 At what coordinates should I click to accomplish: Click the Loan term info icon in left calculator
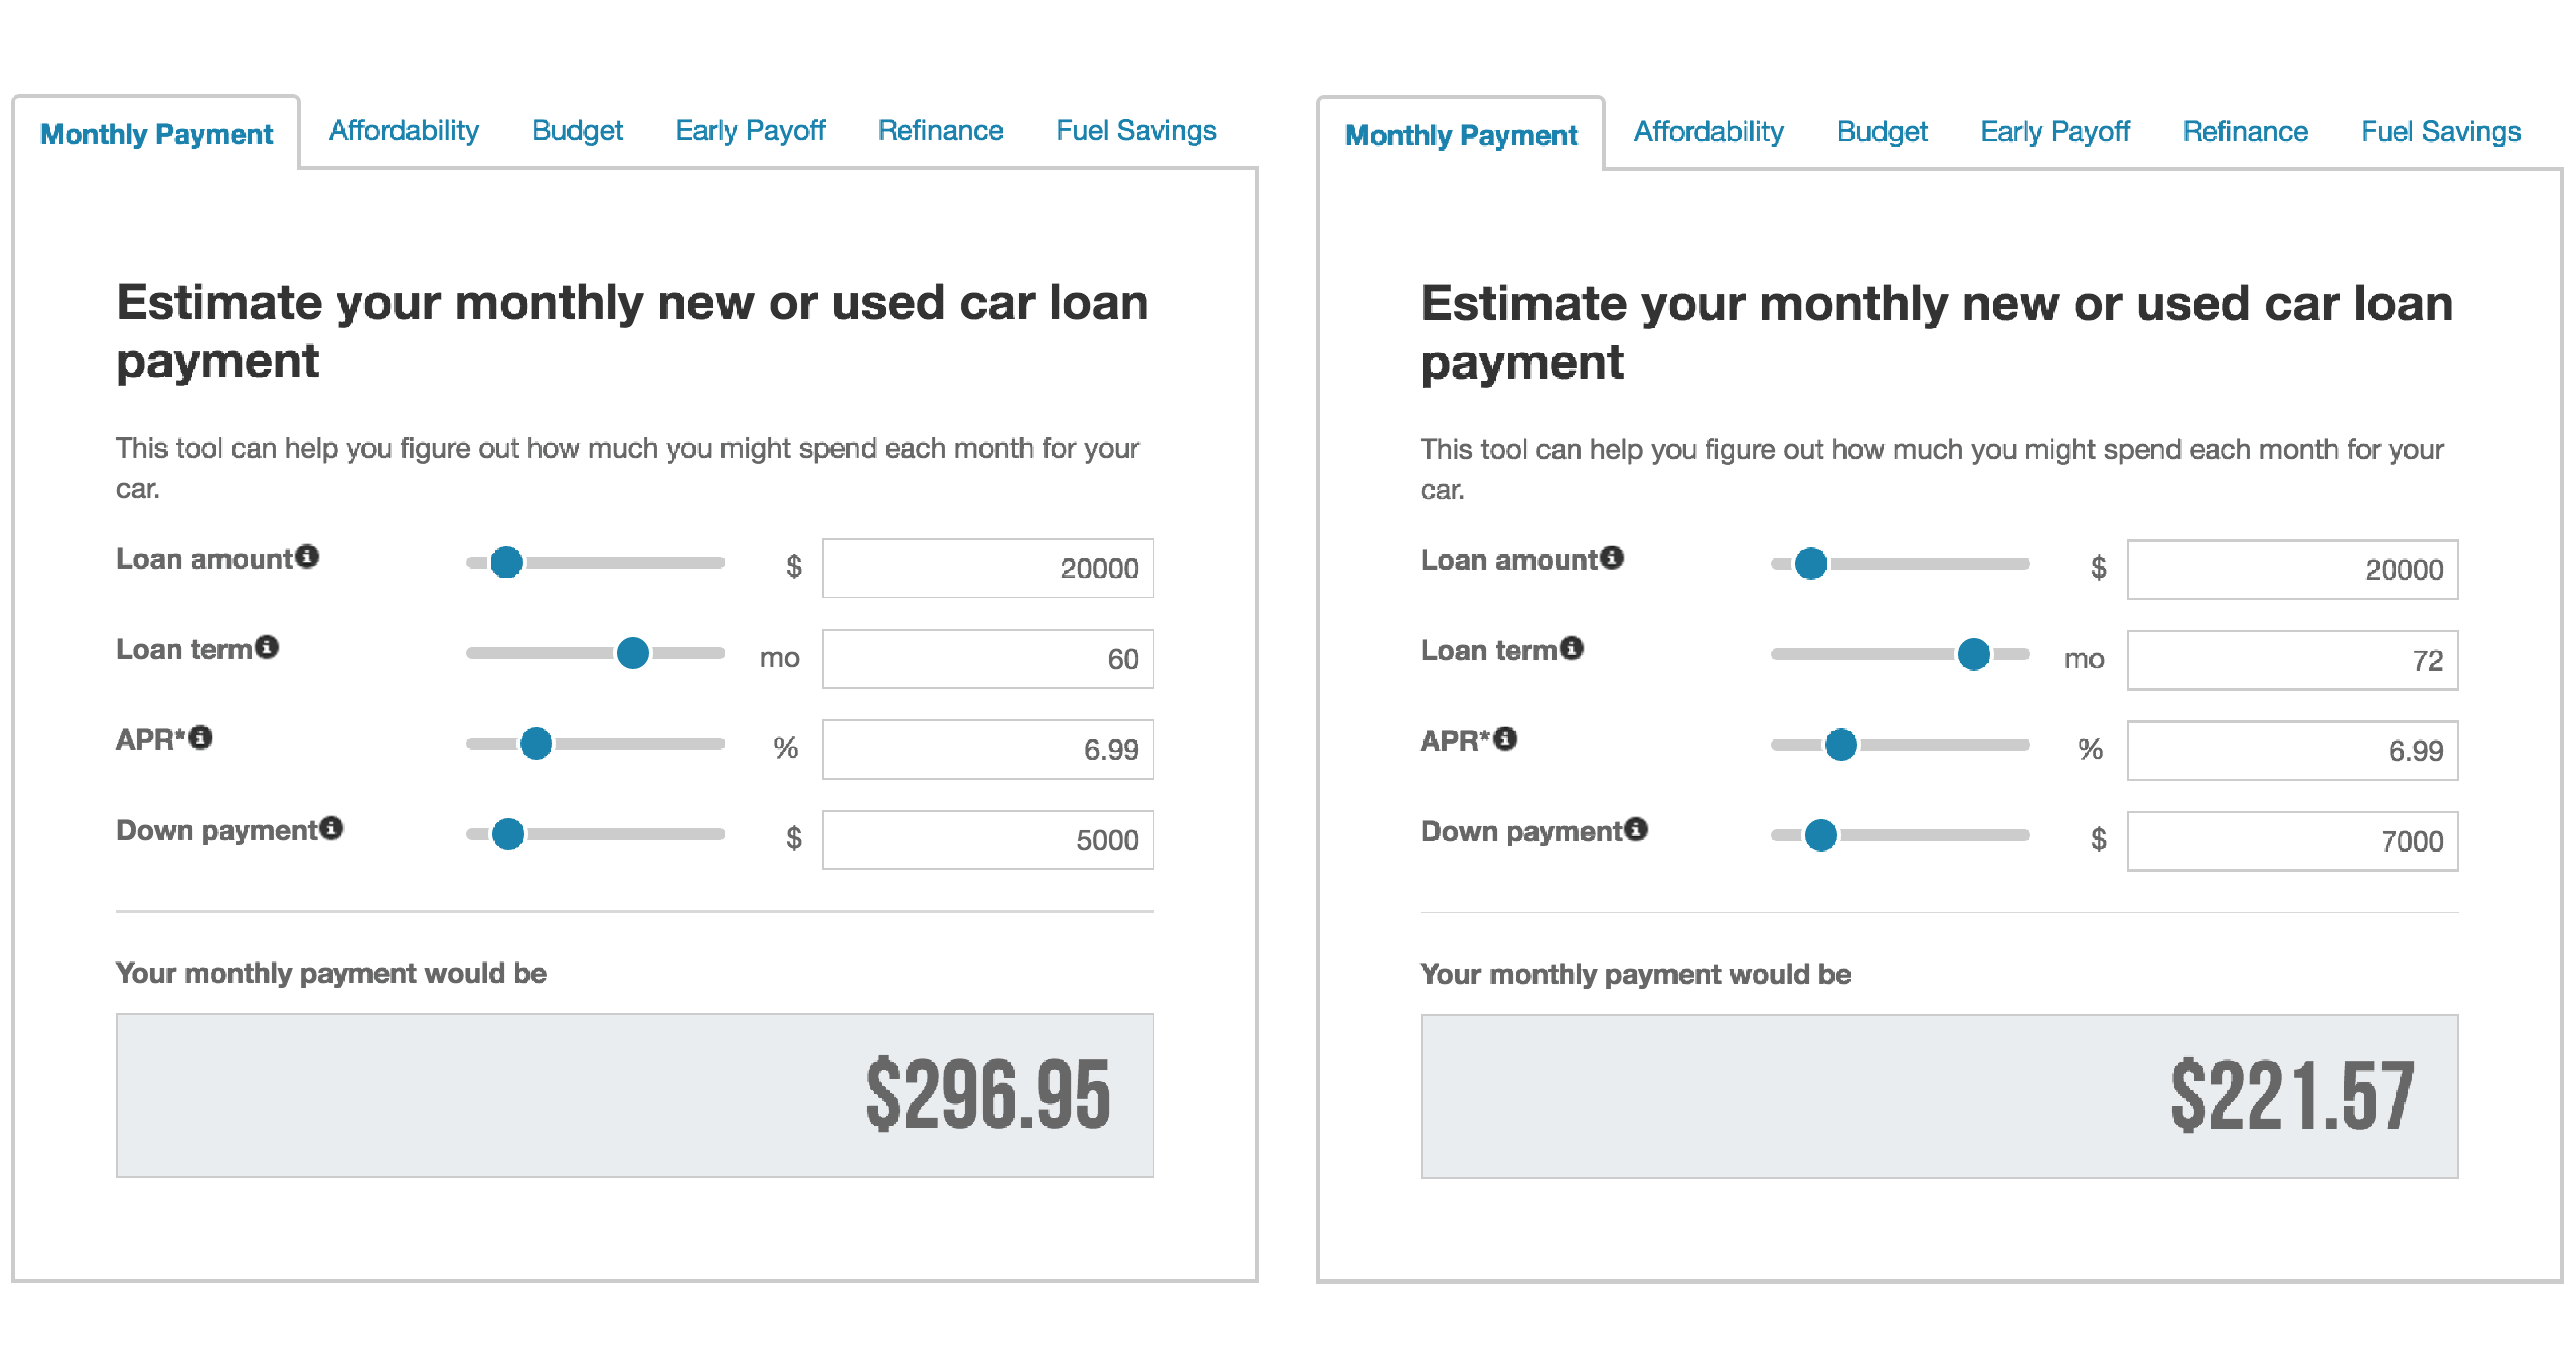point(267,647)
